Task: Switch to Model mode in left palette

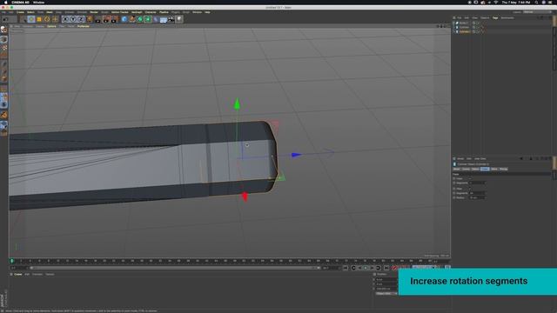Action: (3, 39)
